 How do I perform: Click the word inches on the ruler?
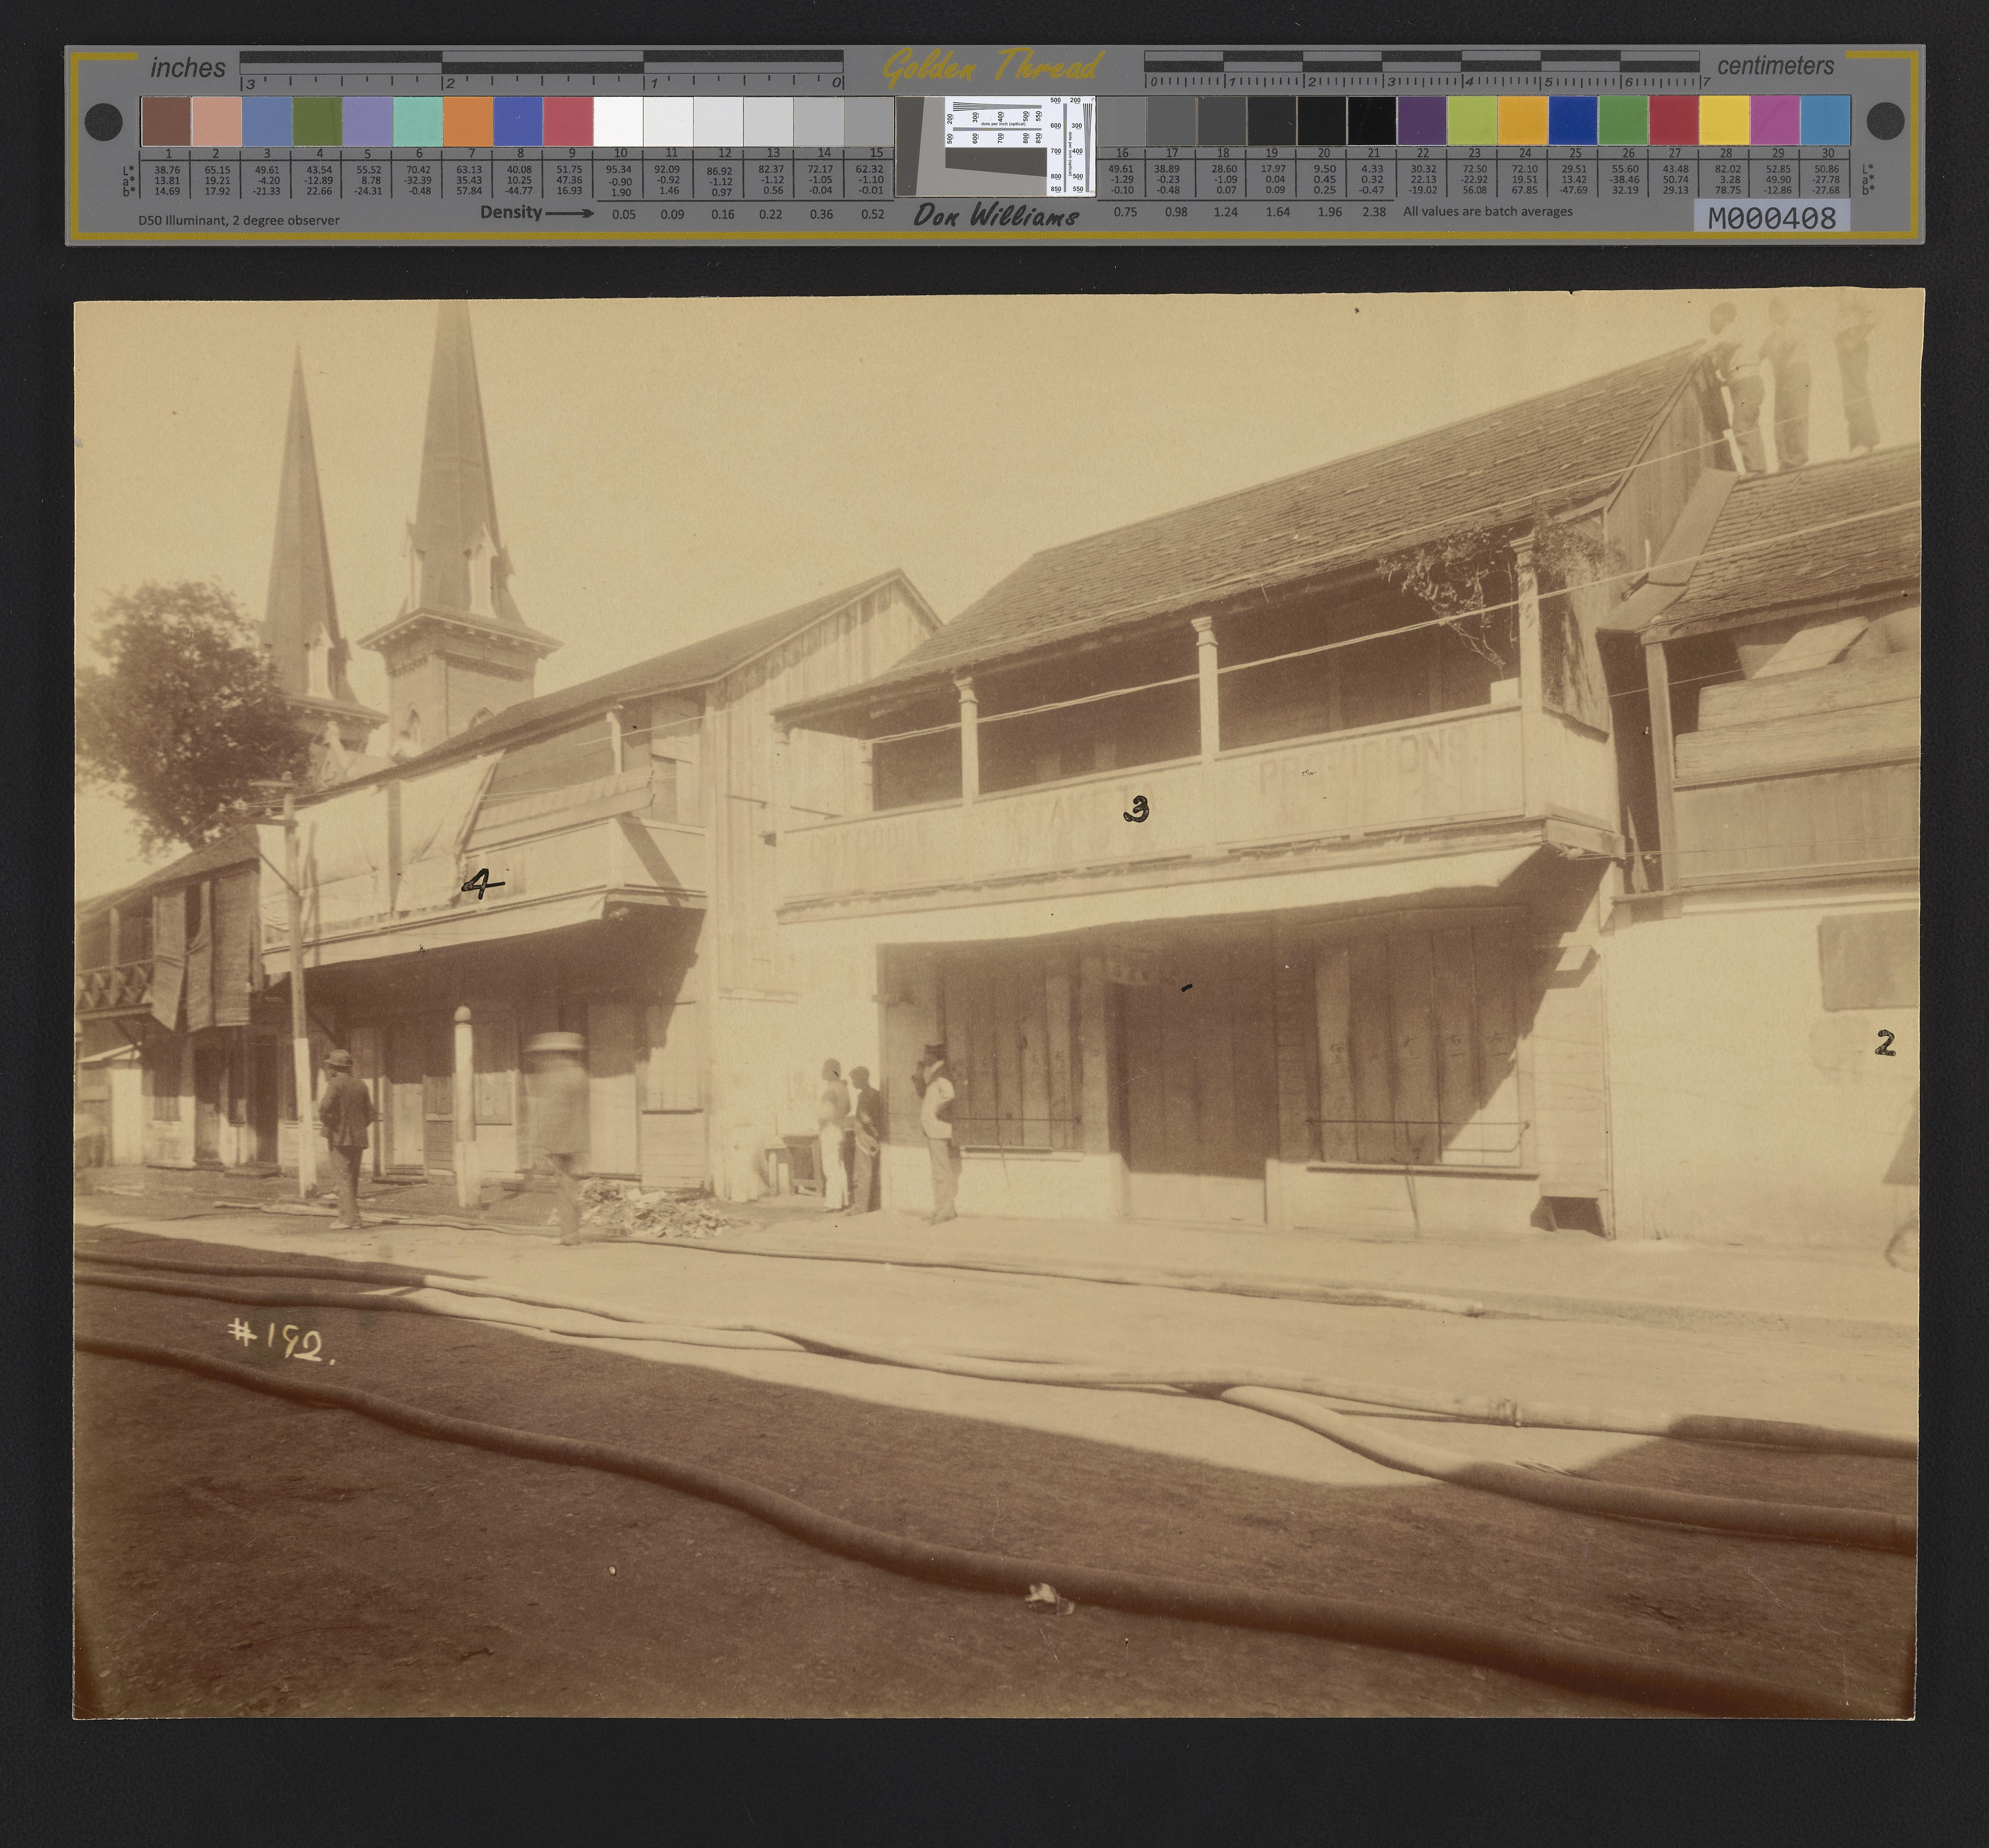[x=188, y=68]
